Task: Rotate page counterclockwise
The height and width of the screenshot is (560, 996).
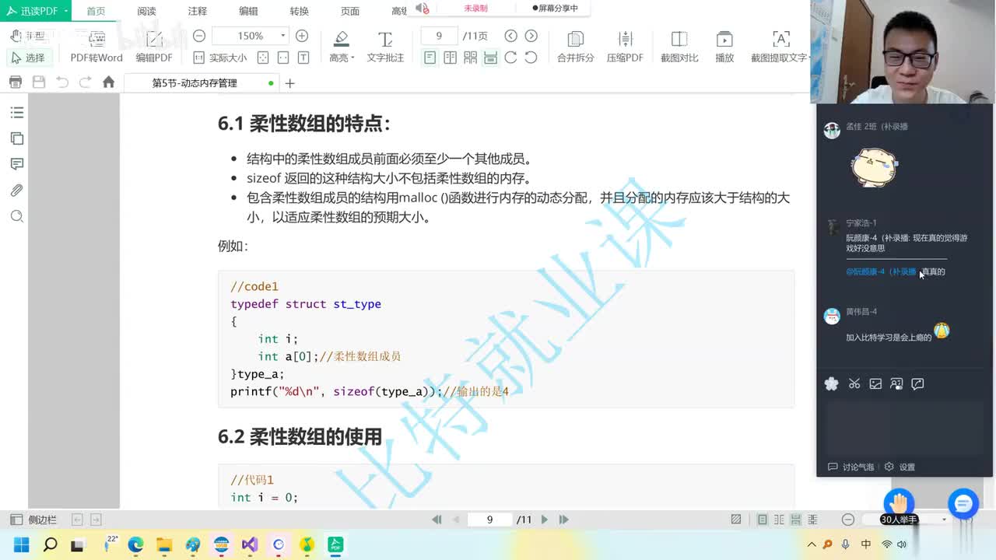Action: coord(531,58)
